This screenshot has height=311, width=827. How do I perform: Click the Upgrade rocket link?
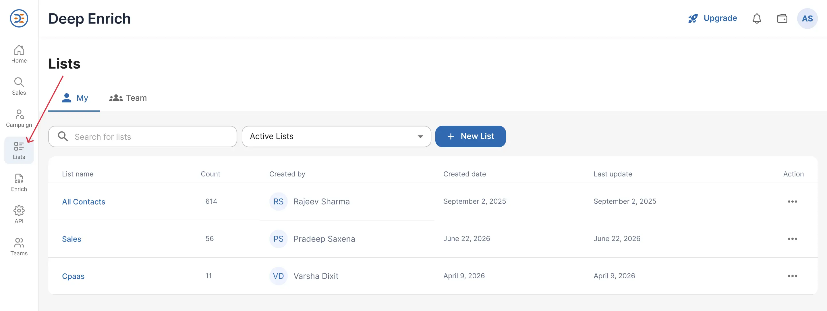(x=712, y=18)
